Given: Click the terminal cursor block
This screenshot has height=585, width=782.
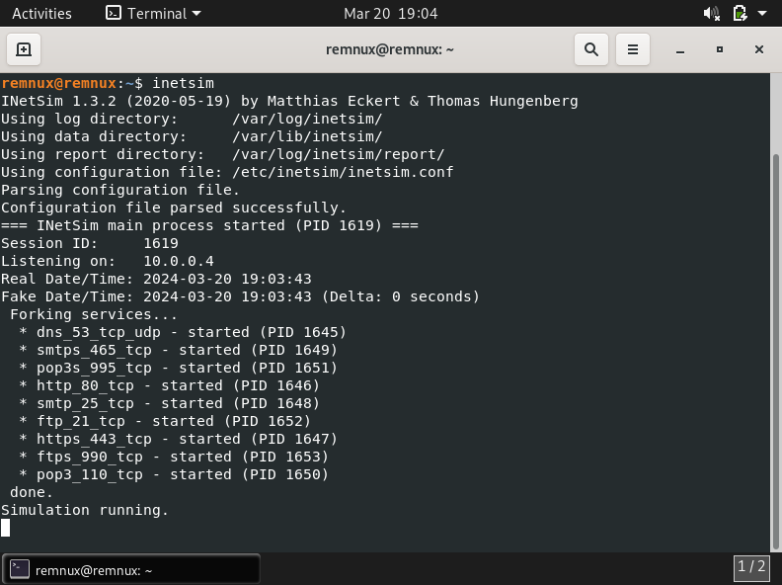Looking at the screenshot, I should coord(5,528).
